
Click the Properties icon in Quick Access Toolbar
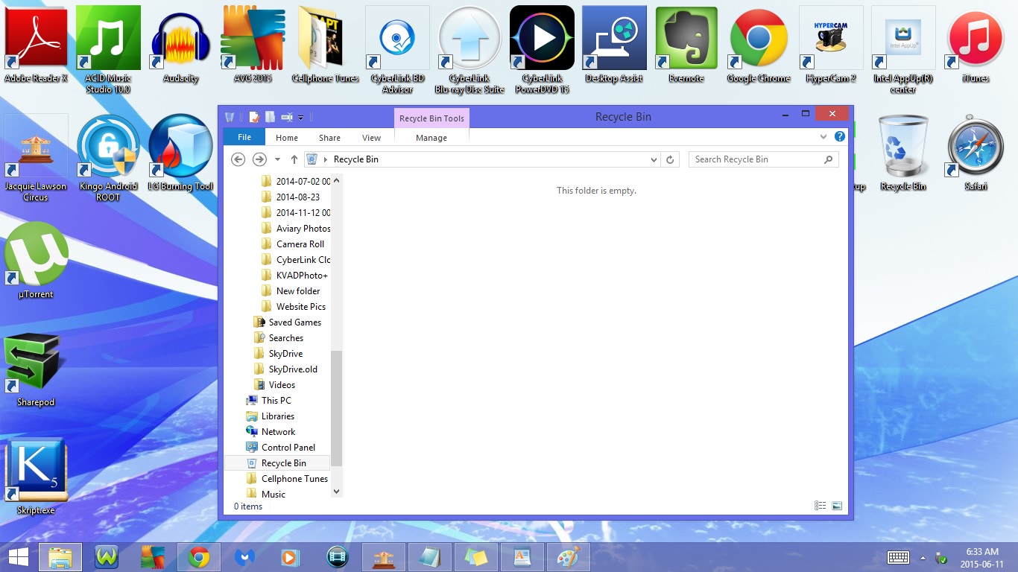click(254, 117)
